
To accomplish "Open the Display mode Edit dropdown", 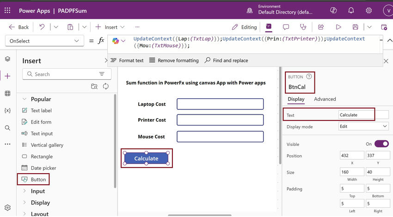I will coord(363,127).
